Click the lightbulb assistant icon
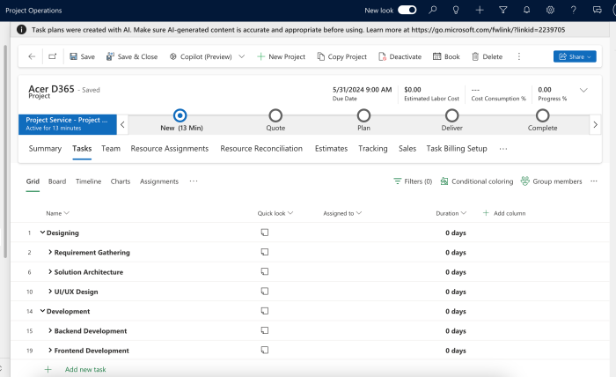Screen dimensions: 616x377 456,11
